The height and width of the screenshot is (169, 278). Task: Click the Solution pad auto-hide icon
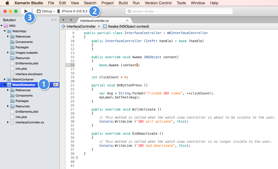[x=52, y=20]
